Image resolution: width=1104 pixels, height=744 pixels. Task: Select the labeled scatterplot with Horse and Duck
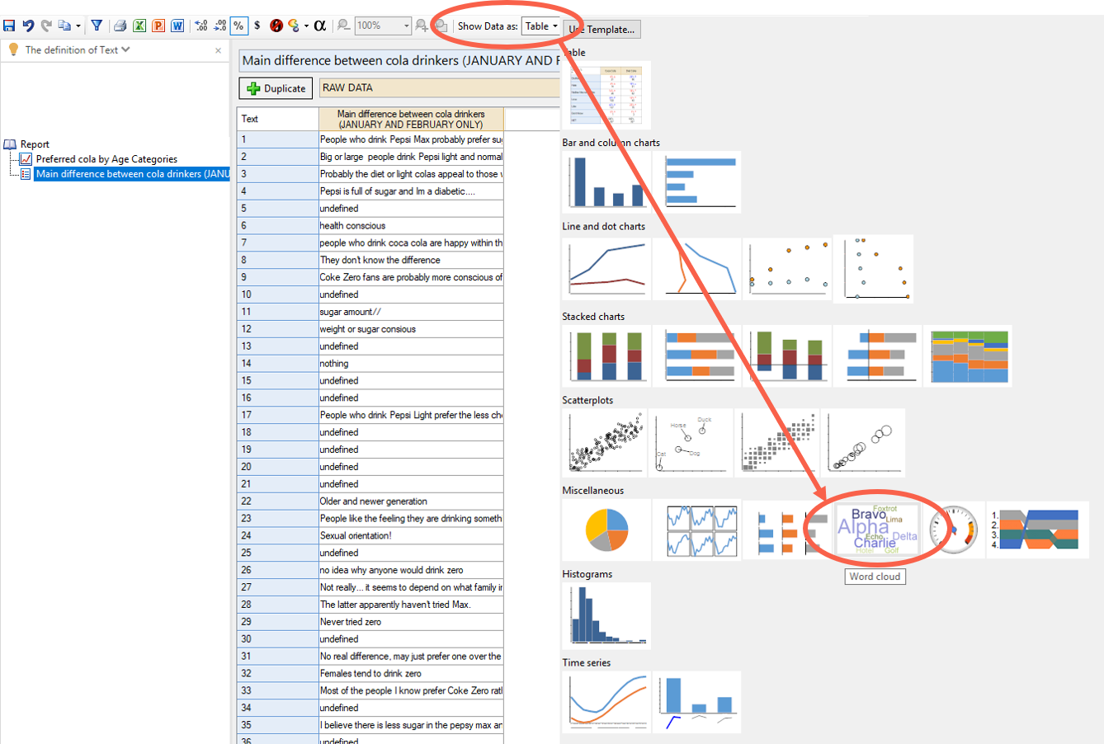click(691, 443)
